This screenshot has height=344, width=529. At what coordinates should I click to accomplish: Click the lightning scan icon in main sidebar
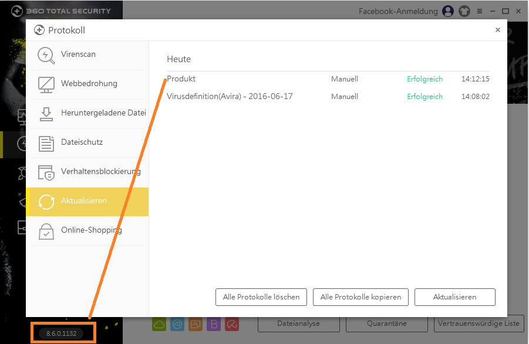[22, 144]
